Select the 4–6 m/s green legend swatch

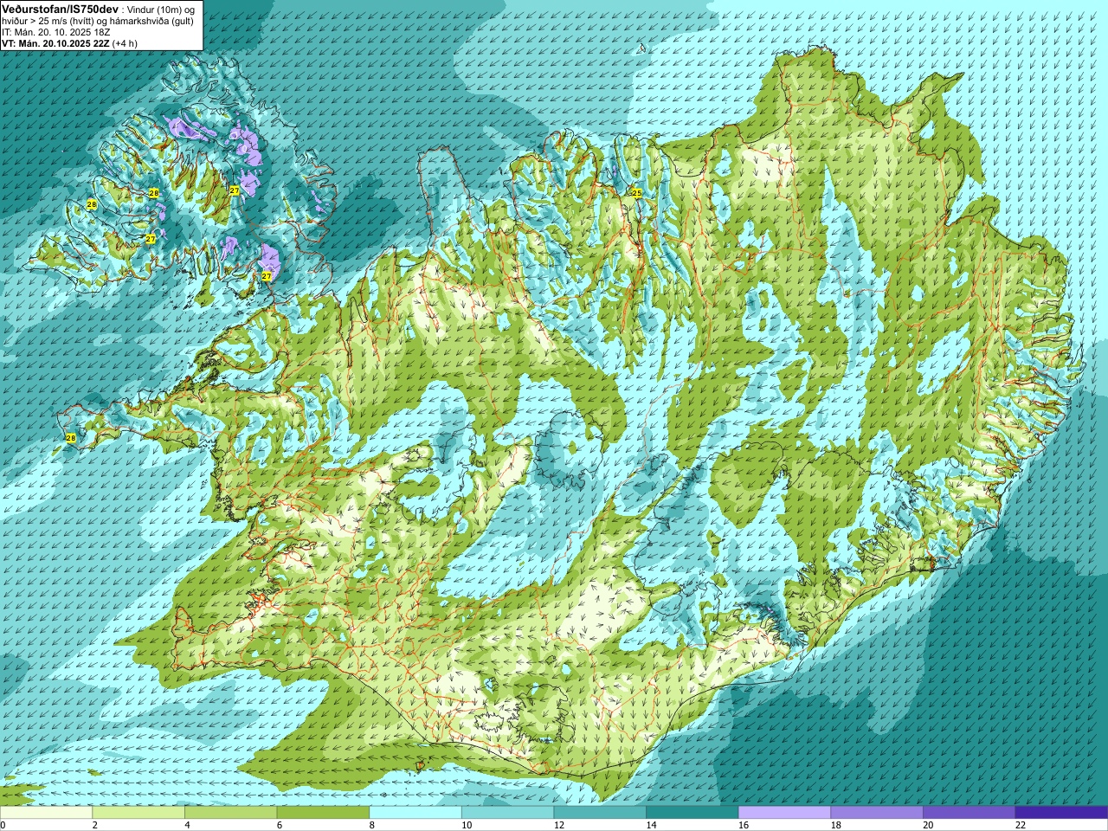pyautogui.click(x=231, y=813)
